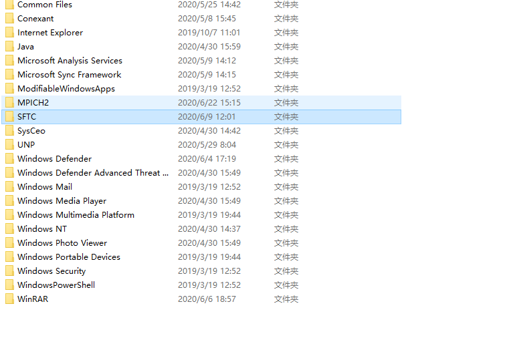This screenshot has height=338, width=511.
Task: Click the Java folder icon
Action: [10, 47]
